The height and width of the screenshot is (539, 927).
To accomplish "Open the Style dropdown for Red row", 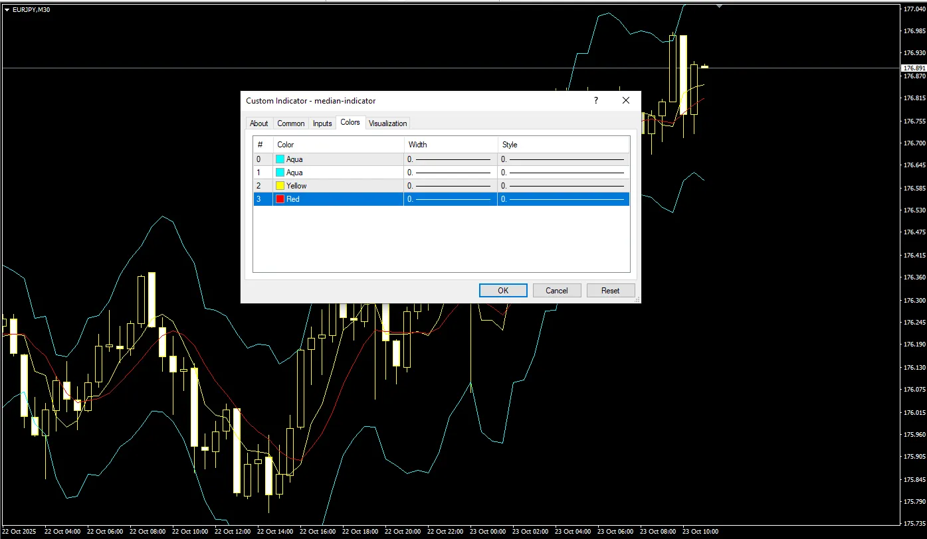I will click(x=562, y=199).
